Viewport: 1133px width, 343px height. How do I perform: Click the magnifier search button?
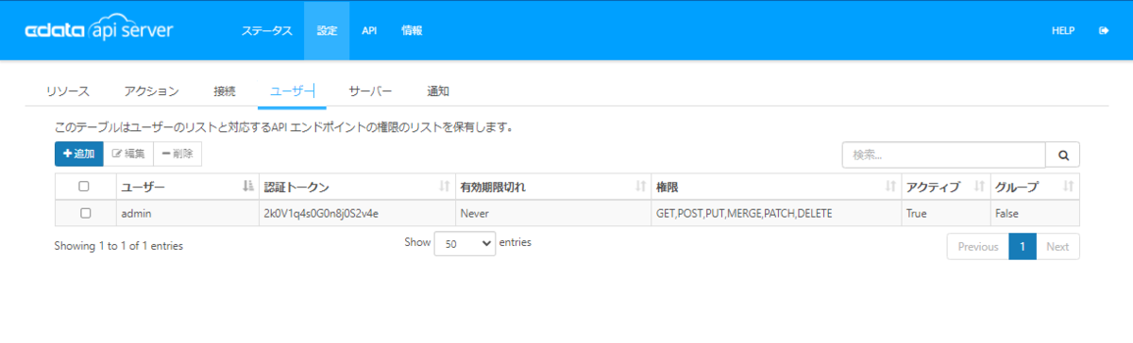point(1062,155)
